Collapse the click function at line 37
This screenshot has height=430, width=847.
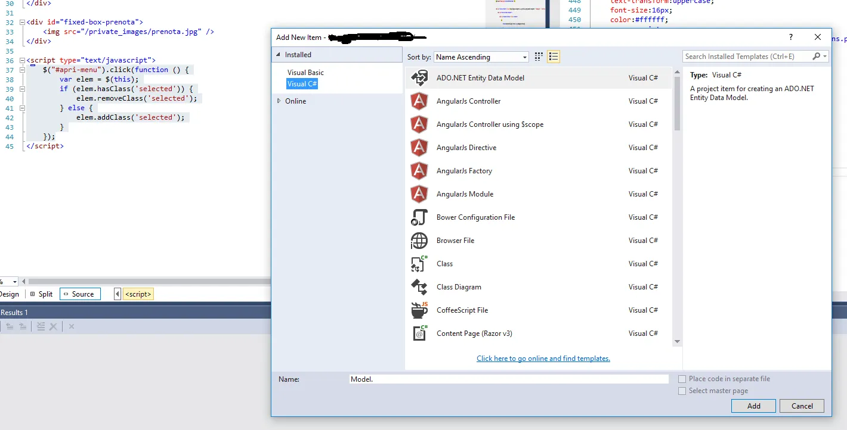[22, 70]
